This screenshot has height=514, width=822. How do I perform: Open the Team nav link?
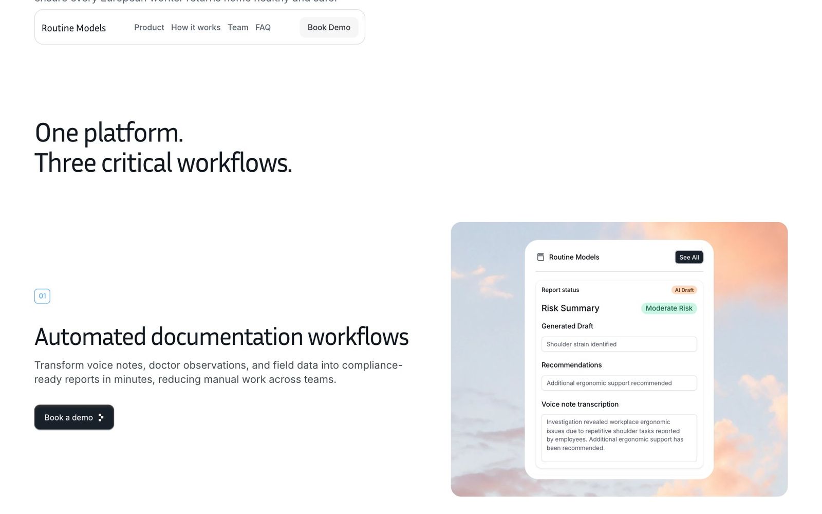click(x=238, y=27)
